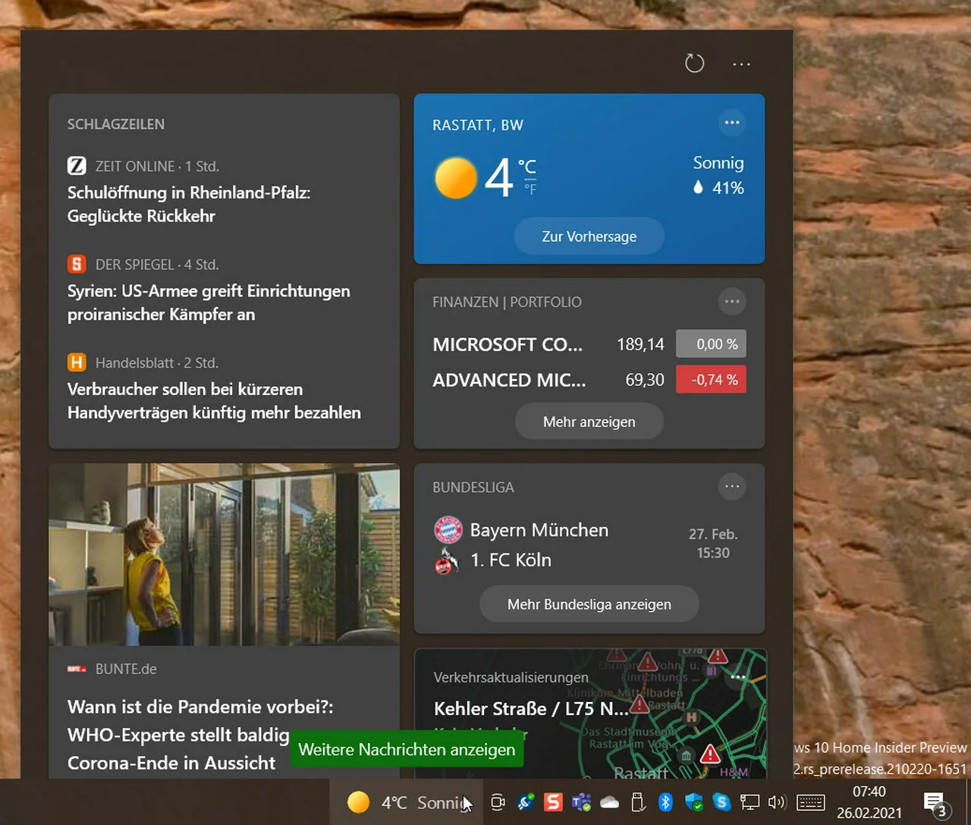
Task: Open the ZEIT ONLINE Schulöffnung headline
Action: click(x=189, y=204)
